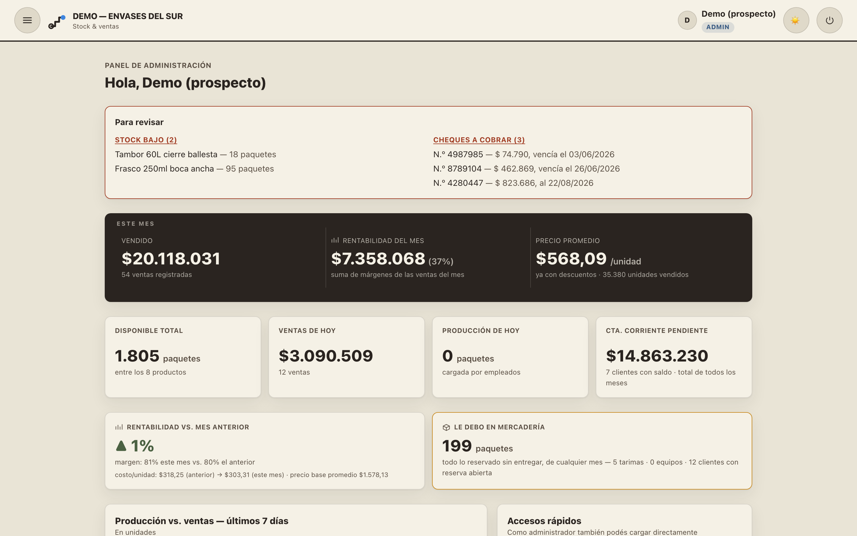The height and width of the screenshot is (536, 857).
Task: Open the Producción de Hoy card
Action: (x=510, y=357)
